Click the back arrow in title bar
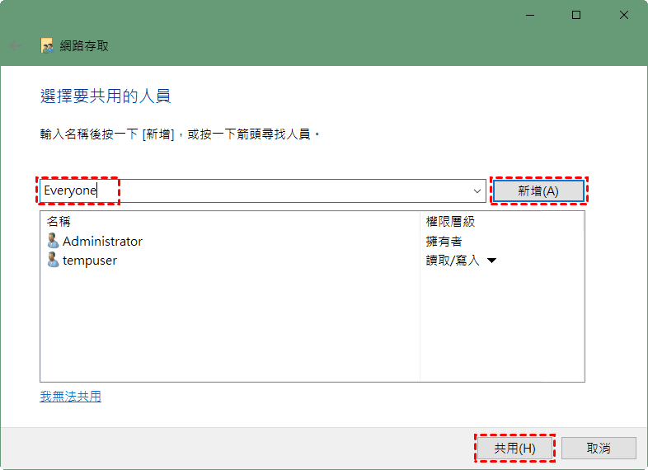Viewport: 648px width, 470px height. click(x=16, y=46)
